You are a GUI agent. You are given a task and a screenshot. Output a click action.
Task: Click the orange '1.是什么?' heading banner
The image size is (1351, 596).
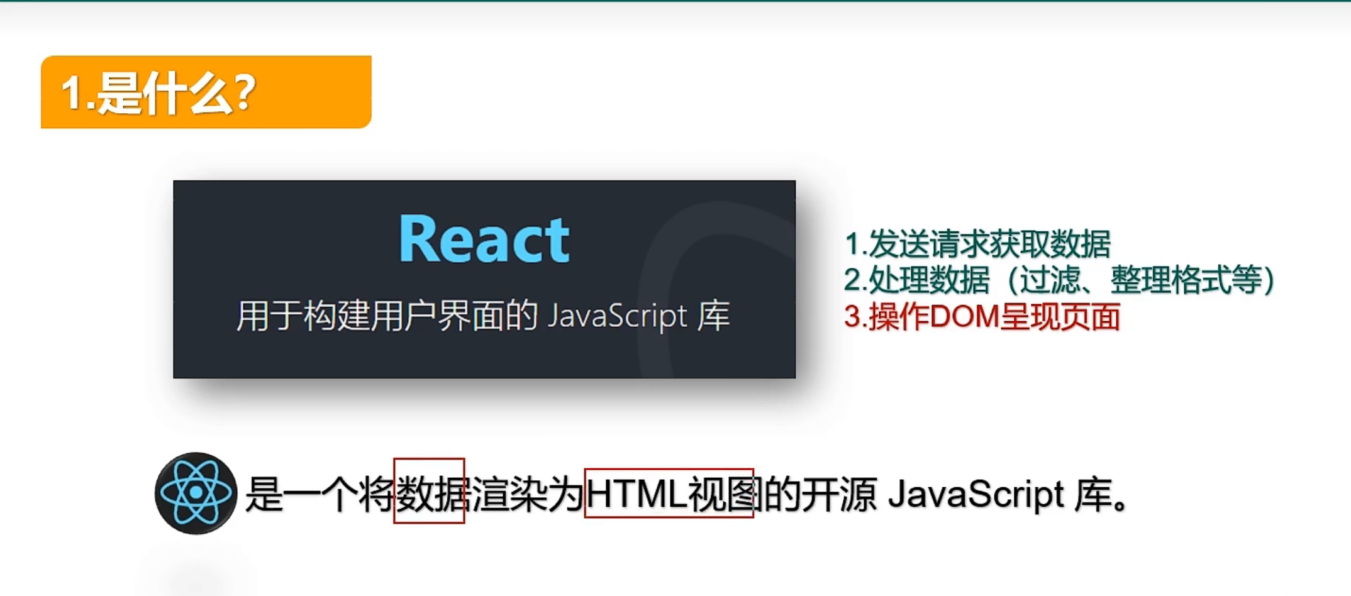tap(206, 92)
